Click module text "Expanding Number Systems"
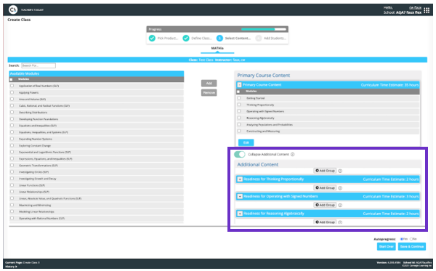 [36, 139]
